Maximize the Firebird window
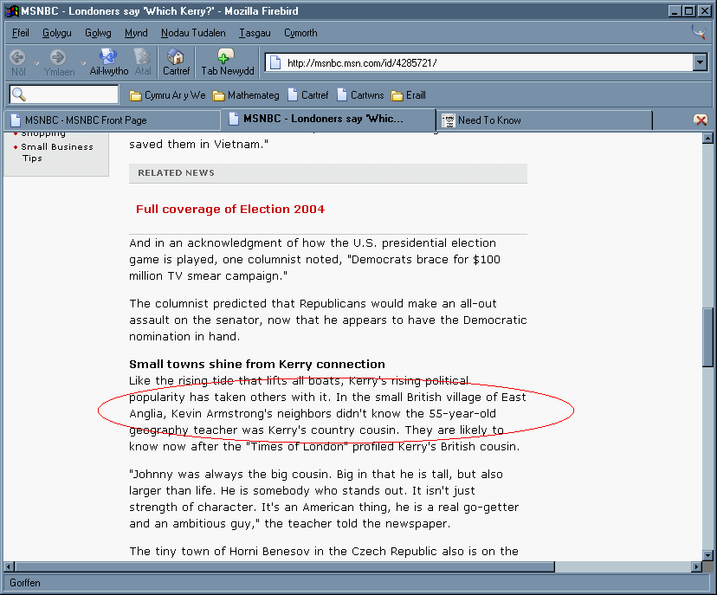Screen dimensions: 717x595 [x=688, y=11]
